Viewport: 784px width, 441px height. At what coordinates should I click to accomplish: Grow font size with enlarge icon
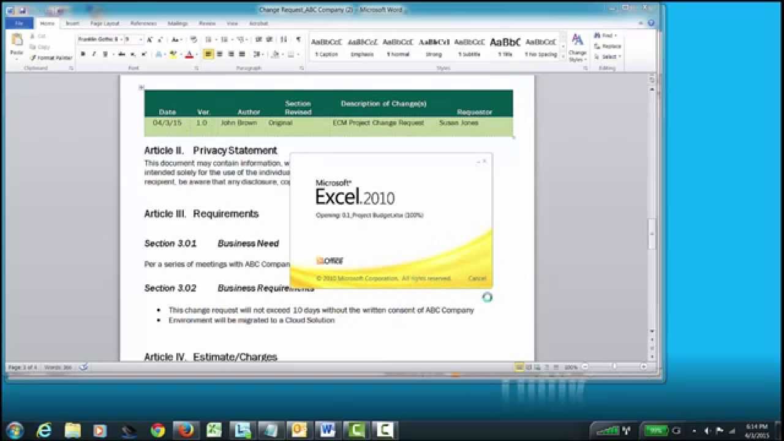coord(150,39)
